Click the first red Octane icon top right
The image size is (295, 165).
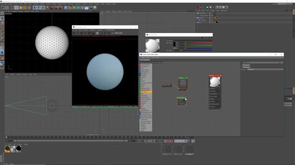click(198, 7)
